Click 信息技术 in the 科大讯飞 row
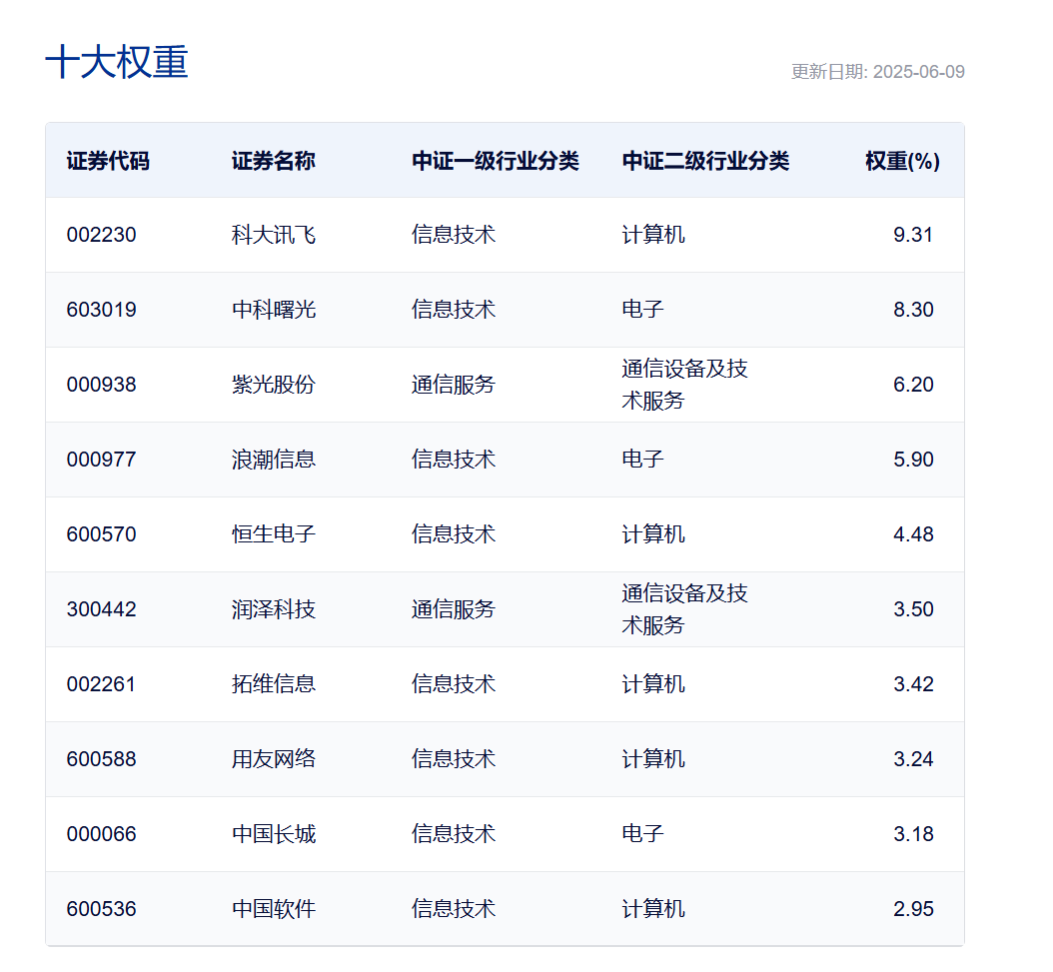Screen dimensions: 1053x972 tap(454, 235)
